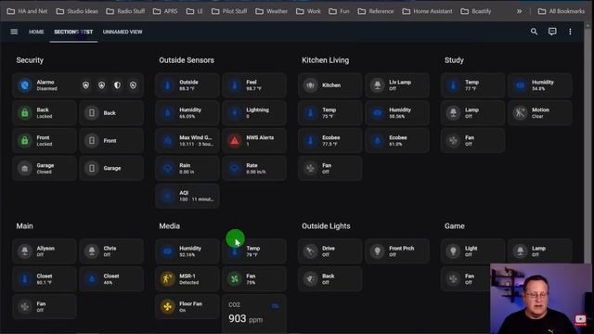Open the Radio Stuff bookmarks folder

coord(126,11)
